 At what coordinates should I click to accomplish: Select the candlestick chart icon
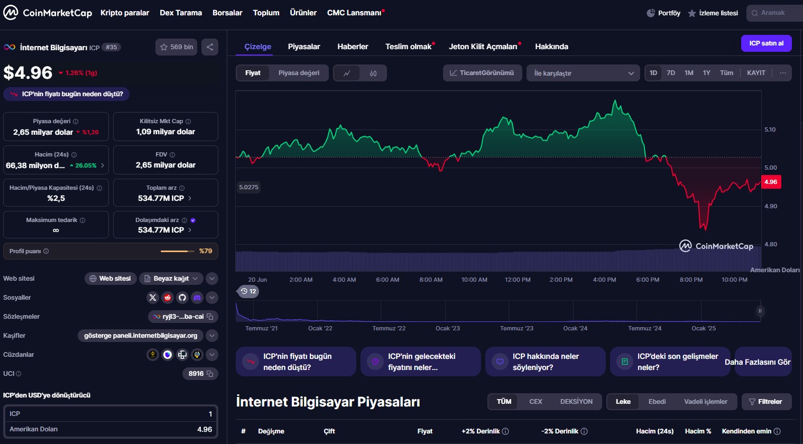pyautogui.click(x=373, y=73)
